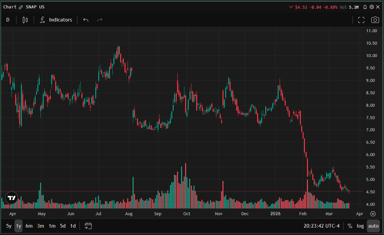This screenshot has height=235, width=384.
Task: Click the tallest volume bar near Oct
Action: pyautogui.click(x=186, y=186)
